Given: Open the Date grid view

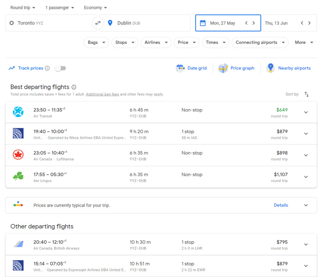Looking at the screenshot, I should (x=192, y=68).
